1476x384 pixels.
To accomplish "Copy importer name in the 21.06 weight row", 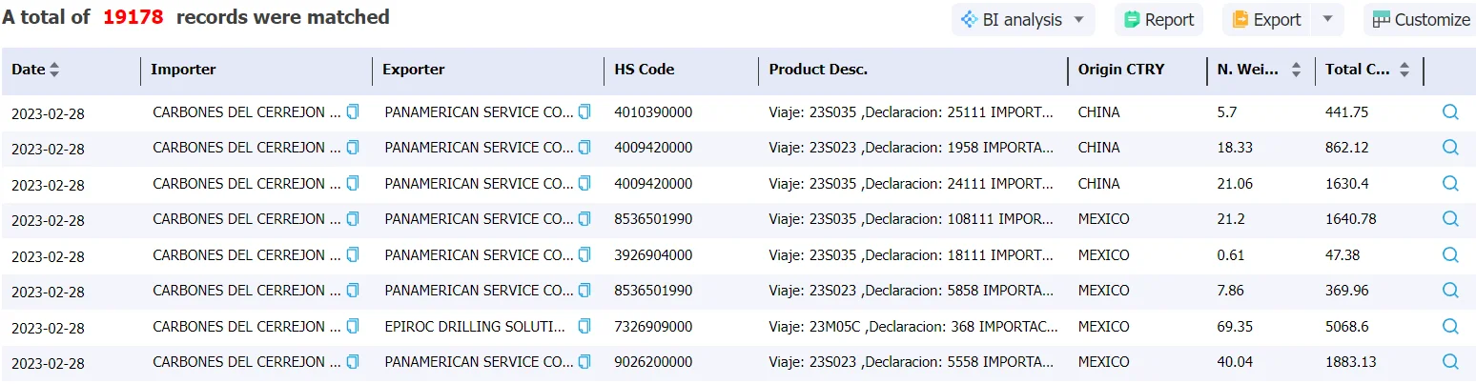I will (x=353, y=183).
